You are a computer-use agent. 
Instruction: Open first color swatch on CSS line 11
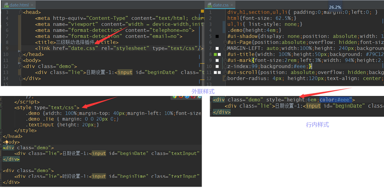click(x=215, y=72)
